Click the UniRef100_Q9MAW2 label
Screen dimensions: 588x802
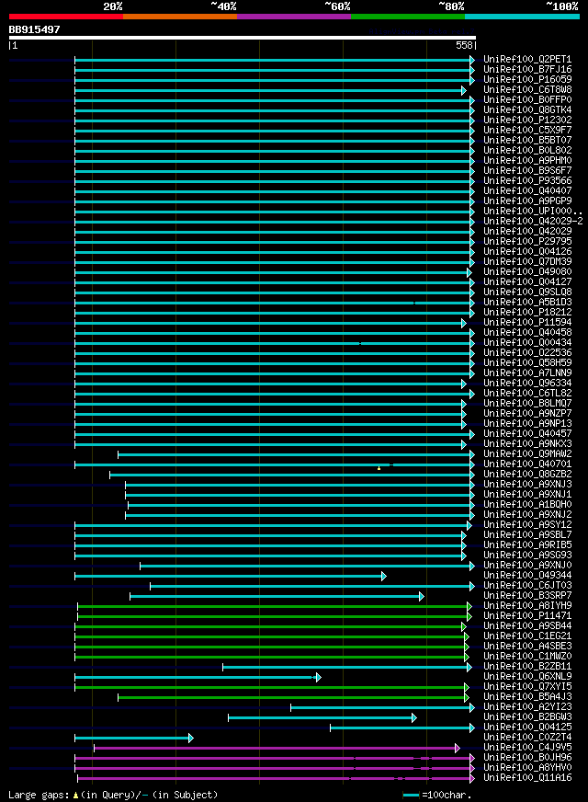click(x=527, y=453)
